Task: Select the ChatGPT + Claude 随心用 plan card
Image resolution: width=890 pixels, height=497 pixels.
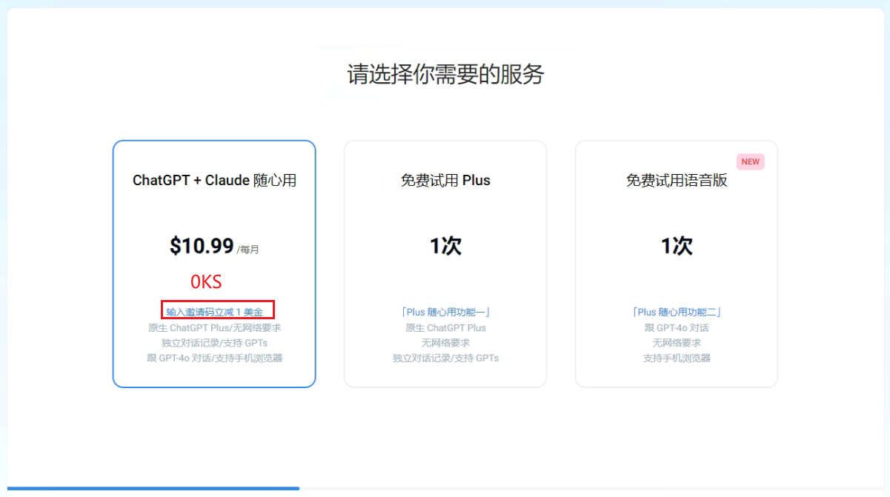Action: (214, 215)
